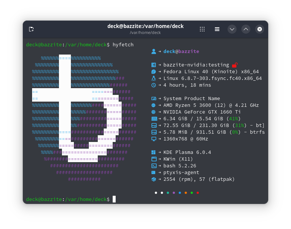
Task: Click the NVIDIA GeForce GTX 1660 Ti text
Action: (202, 112)
